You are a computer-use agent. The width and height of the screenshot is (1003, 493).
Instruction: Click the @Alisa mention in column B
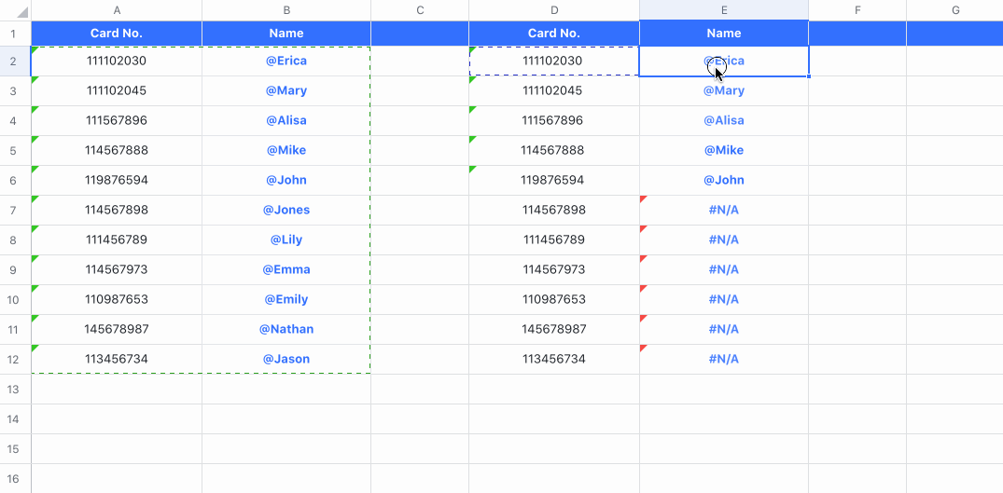[x=286, y=121]
